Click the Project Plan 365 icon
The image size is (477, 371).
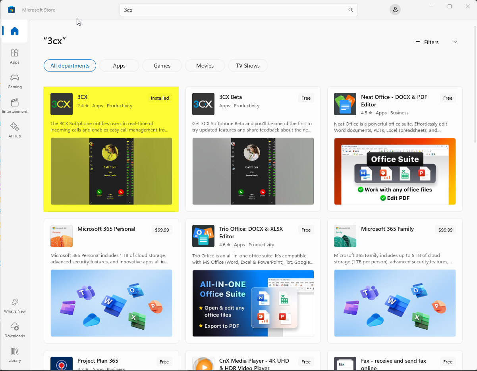(62, 363)
